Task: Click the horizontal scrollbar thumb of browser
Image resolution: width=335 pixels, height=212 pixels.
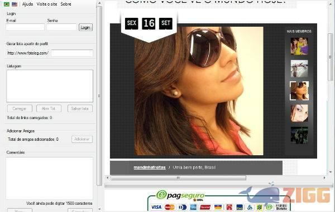Action: coord(178,178)
